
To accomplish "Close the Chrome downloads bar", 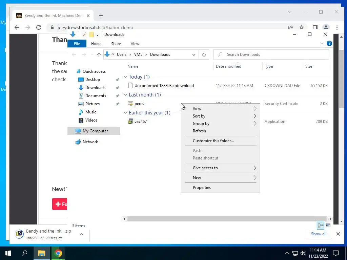I will coord(338,234).
